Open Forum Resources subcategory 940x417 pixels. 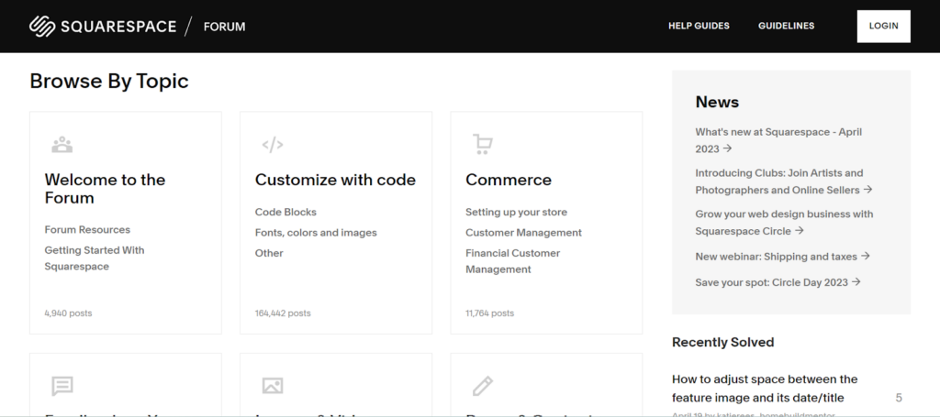(87, 230)
